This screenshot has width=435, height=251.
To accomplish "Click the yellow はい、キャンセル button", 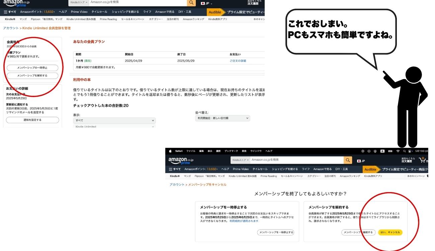I will [390, 232].
